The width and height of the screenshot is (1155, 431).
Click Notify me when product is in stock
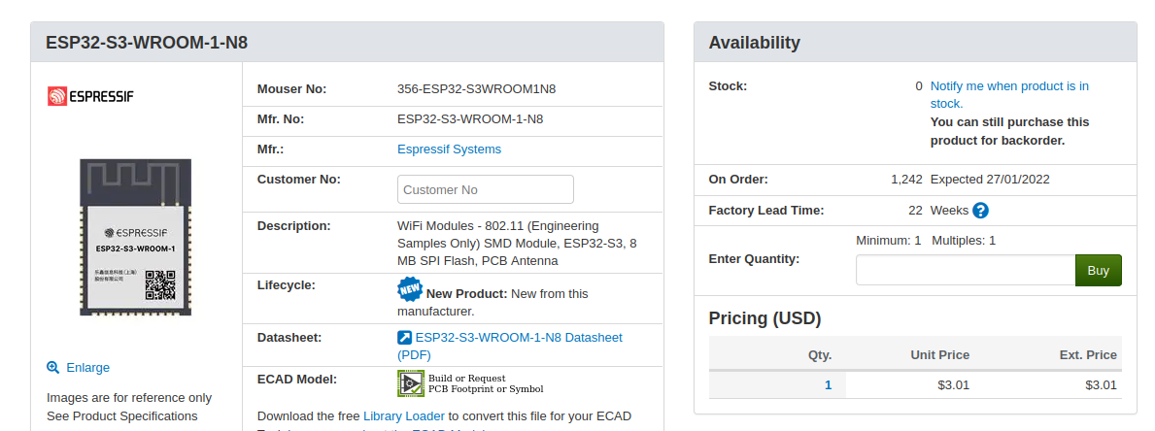[x=1009, y=95]
